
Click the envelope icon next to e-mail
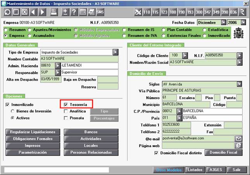238,139
